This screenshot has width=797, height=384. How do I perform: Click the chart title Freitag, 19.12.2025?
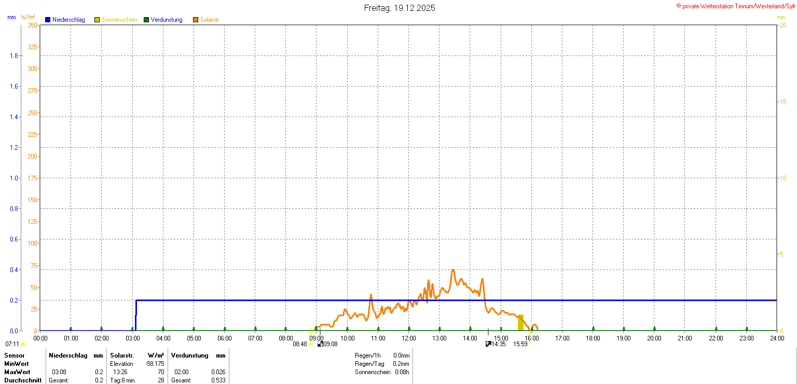pos(400,8)
